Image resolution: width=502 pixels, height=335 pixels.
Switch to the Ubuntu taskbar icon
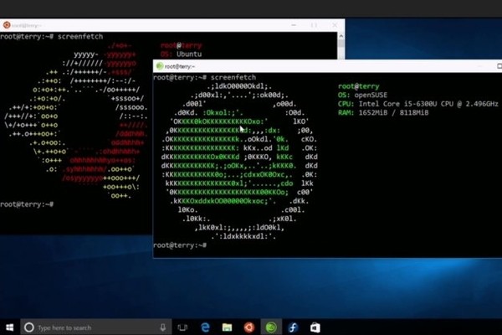[x=249, y=327]
